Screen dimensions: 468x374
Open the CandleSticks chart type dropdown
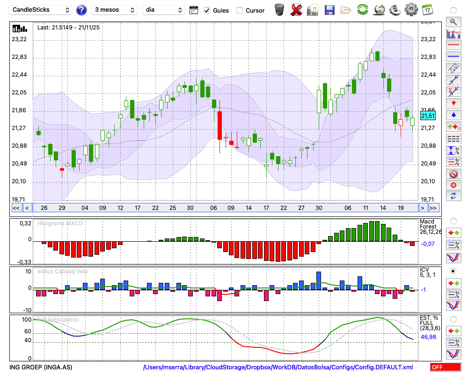point(41,10)
